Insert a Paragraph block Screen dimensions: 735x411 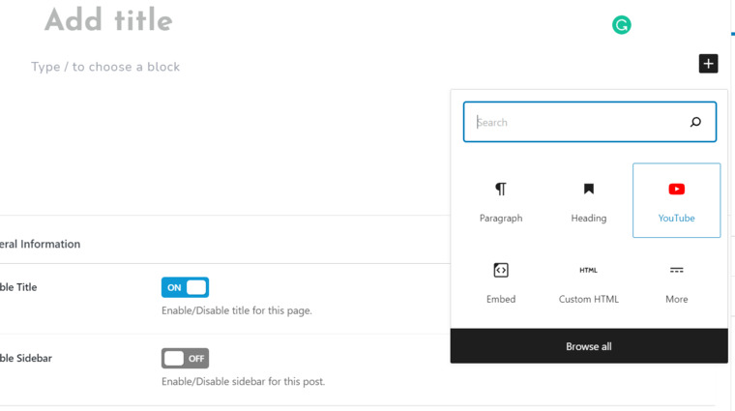500,201
